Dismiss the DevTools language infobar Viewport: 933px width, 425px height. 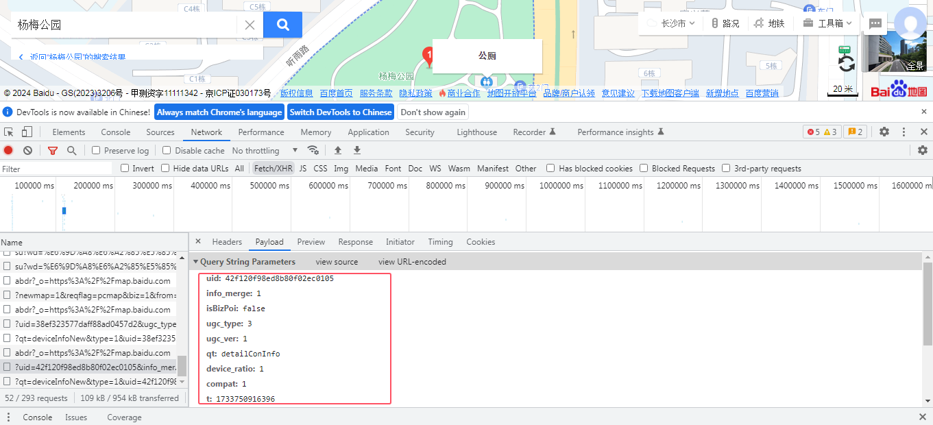click(x=923, y=112)
